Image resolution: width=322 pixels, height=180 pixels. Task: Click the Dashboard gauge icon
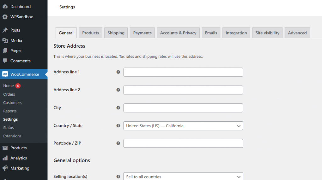click(x=5, y=7)
